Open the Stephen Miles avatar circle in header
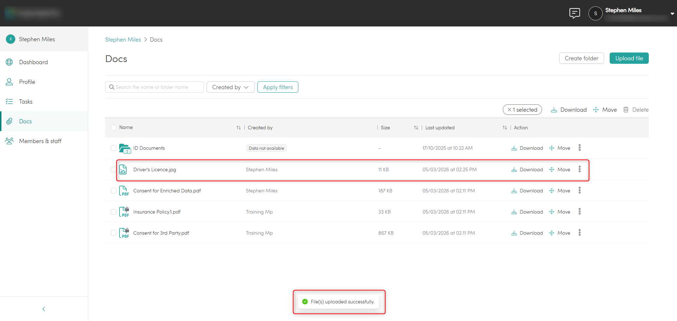 [596, 13]
